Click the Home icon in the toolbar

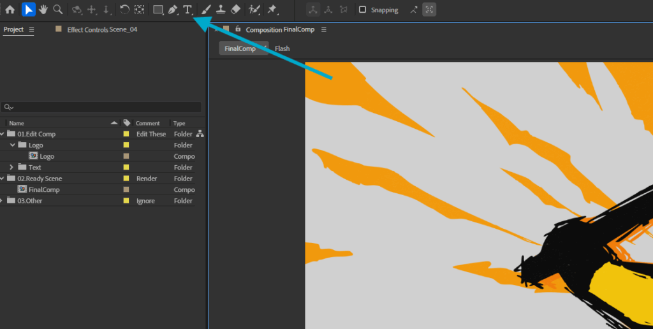pos(10,10)
